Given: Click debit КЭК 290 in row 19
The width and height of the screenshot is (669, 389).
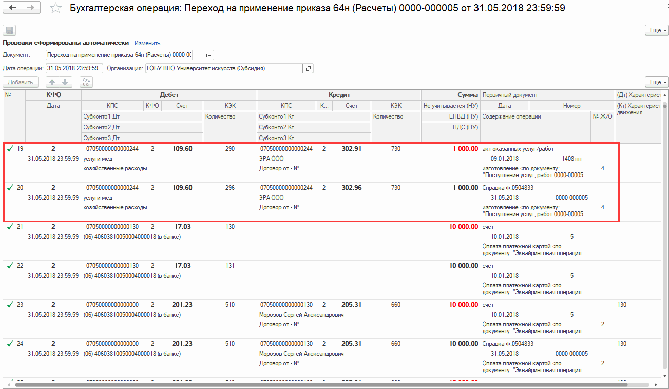Looking at the screenshot, I should pyautogui.click(x=230, y=149).
